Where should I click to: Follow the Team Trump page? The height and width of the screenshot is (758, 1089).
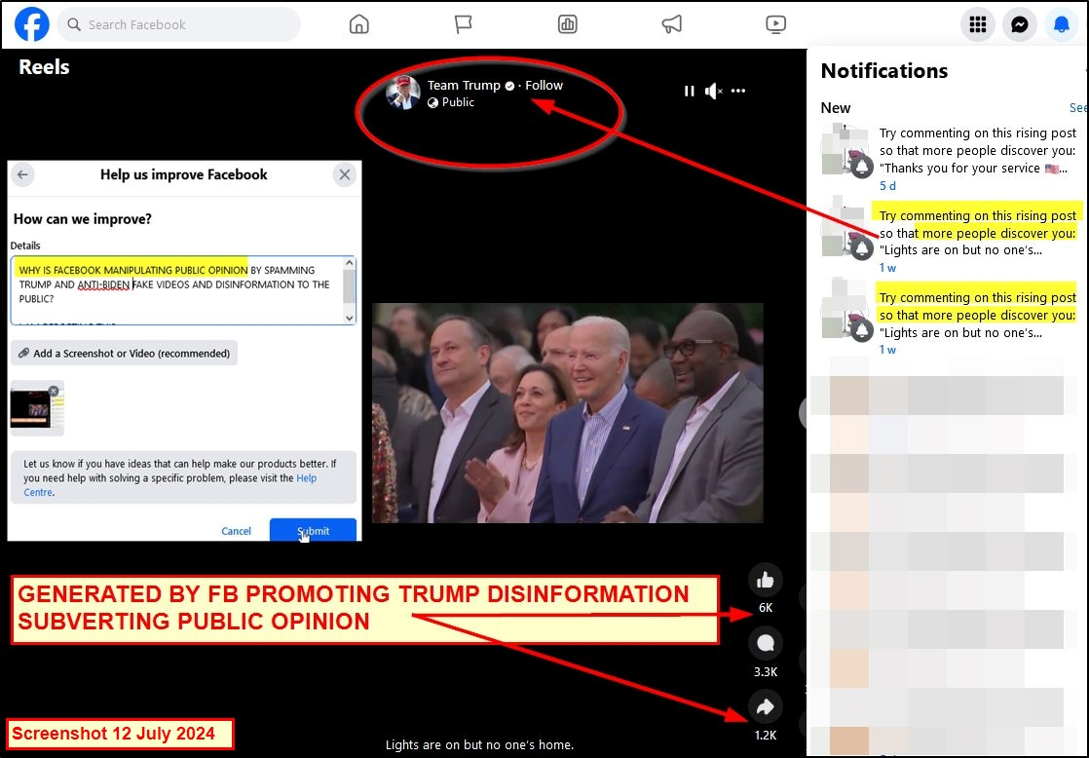coord(544,85)
